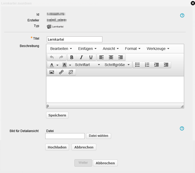Open the Schriftart font dropdown
This screenshot has height=173, width=195.
(87, 65)
